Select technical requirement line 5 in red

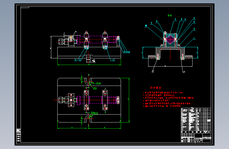(167, 103)
